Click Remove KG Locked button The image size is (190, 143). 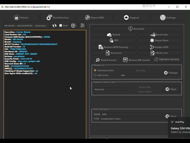137,60
